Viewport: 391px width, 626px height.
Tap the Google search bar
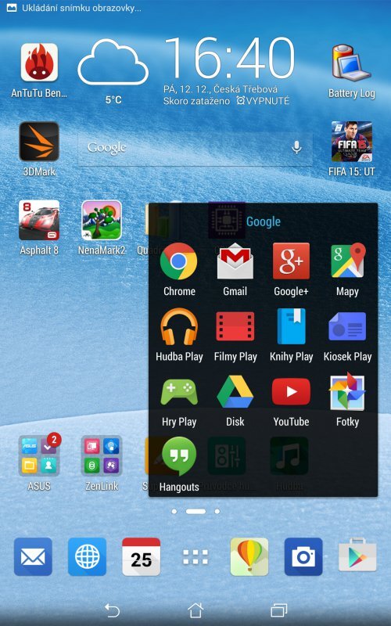click(x=195, y=148)
